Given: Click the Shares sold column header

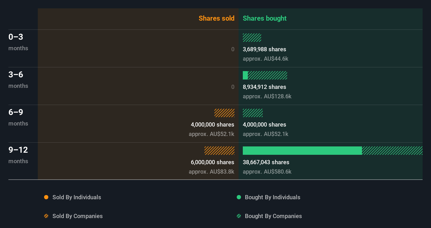Looking at the screenshot, I should (216, 18).
